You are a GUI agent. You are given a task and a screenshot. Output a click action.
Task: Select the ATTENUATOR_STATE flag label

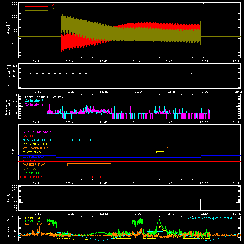[37, 132]
